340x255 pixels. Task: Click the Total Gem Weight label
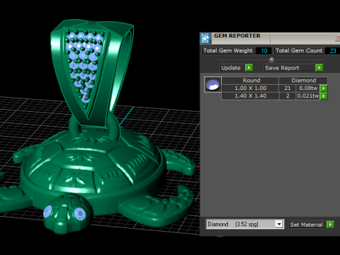tap(228, 50)
